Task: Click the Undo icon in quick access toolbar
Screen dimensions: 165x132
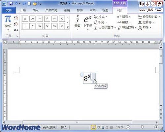Action: click(16, 4)
